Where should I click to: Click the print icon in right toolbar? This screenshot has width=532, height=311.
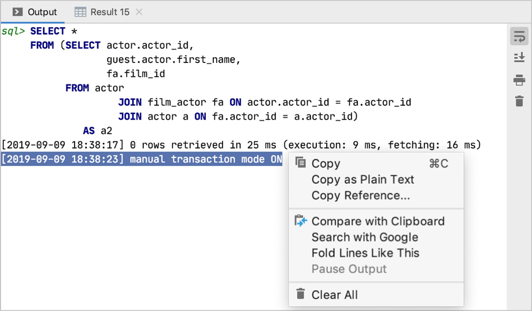[x=519, y=80]
